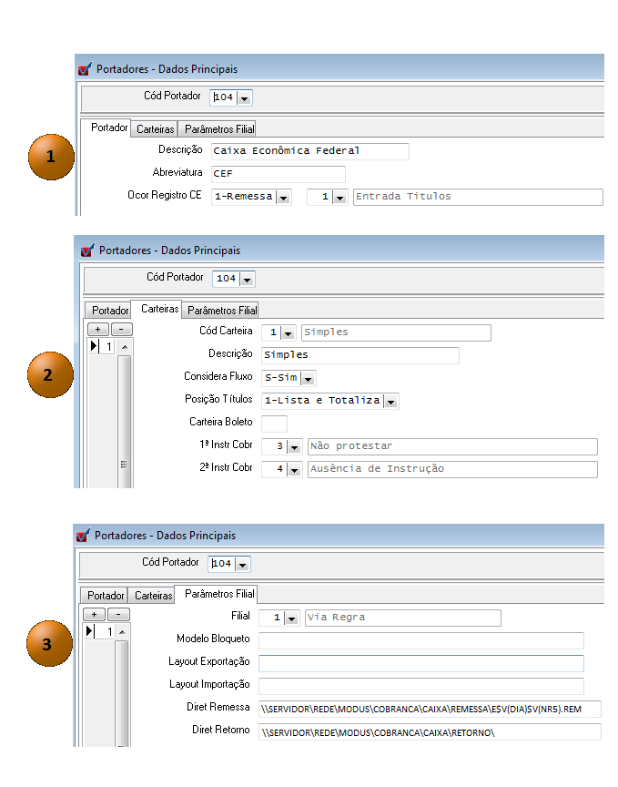The height and width of the screenshot is (787, 618).
Task: Click minus button above the Carteiras record list
Action: tap(122, 329)
